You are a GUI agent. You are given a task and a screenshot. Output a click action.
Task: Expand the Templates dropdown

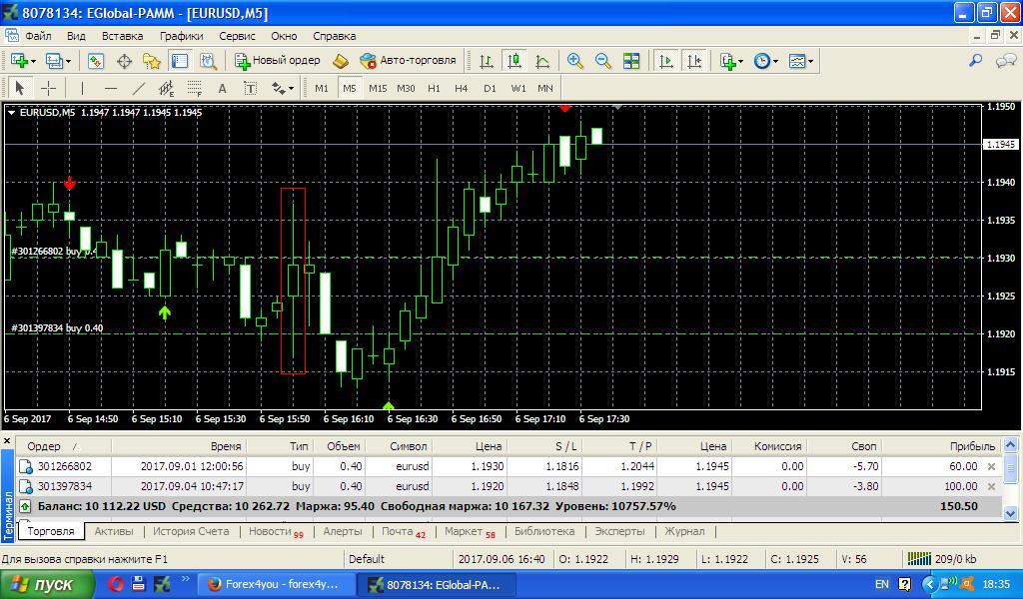pyautogui.click(x=801, y=61)
